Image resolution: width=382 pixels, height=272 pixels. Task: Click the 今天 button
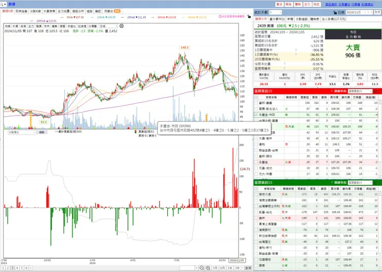coord(377,12)
